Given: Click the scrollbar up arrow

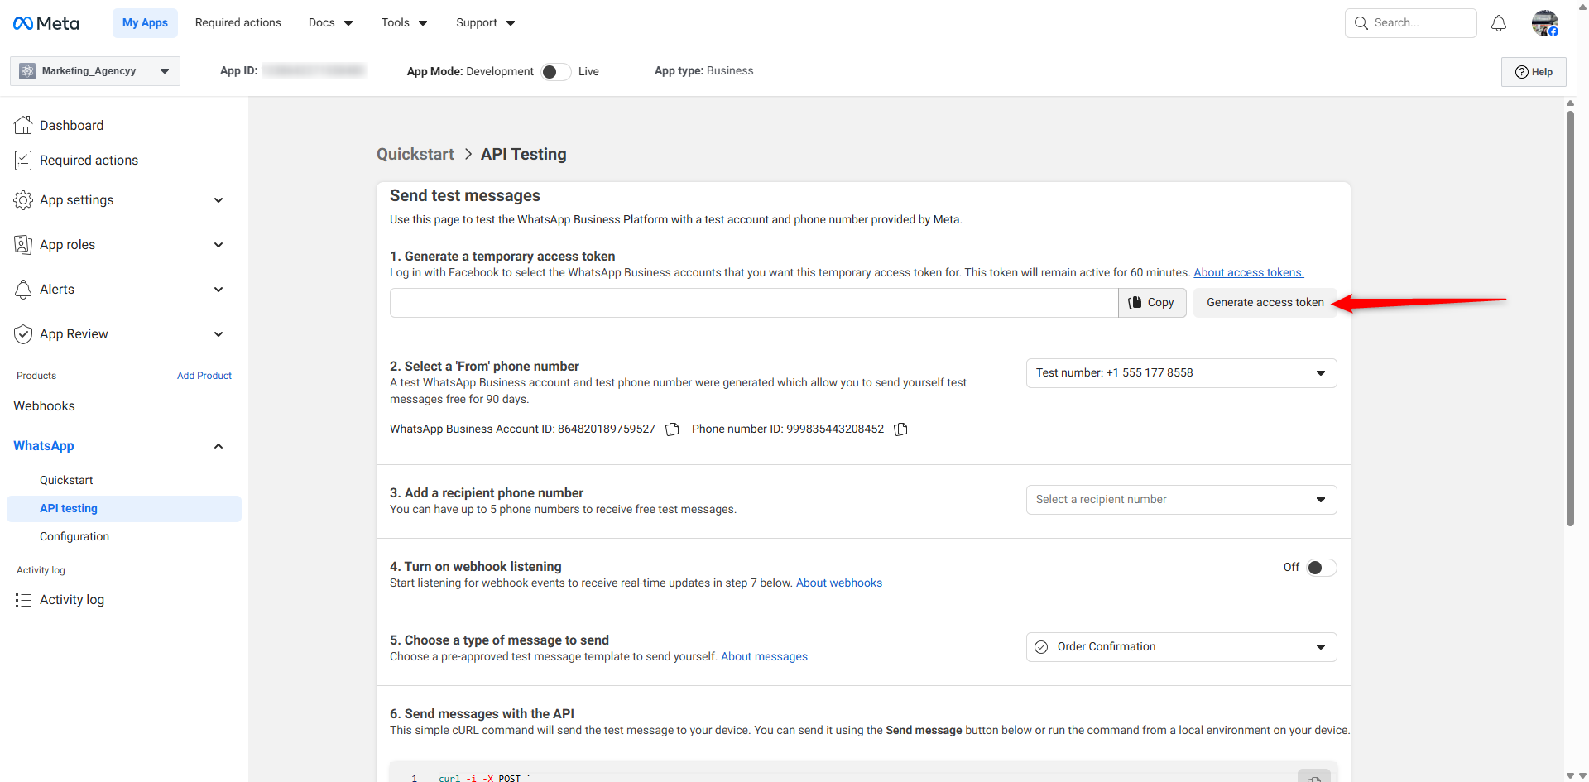Looking at the screenshot, I should click(1570, 103).
